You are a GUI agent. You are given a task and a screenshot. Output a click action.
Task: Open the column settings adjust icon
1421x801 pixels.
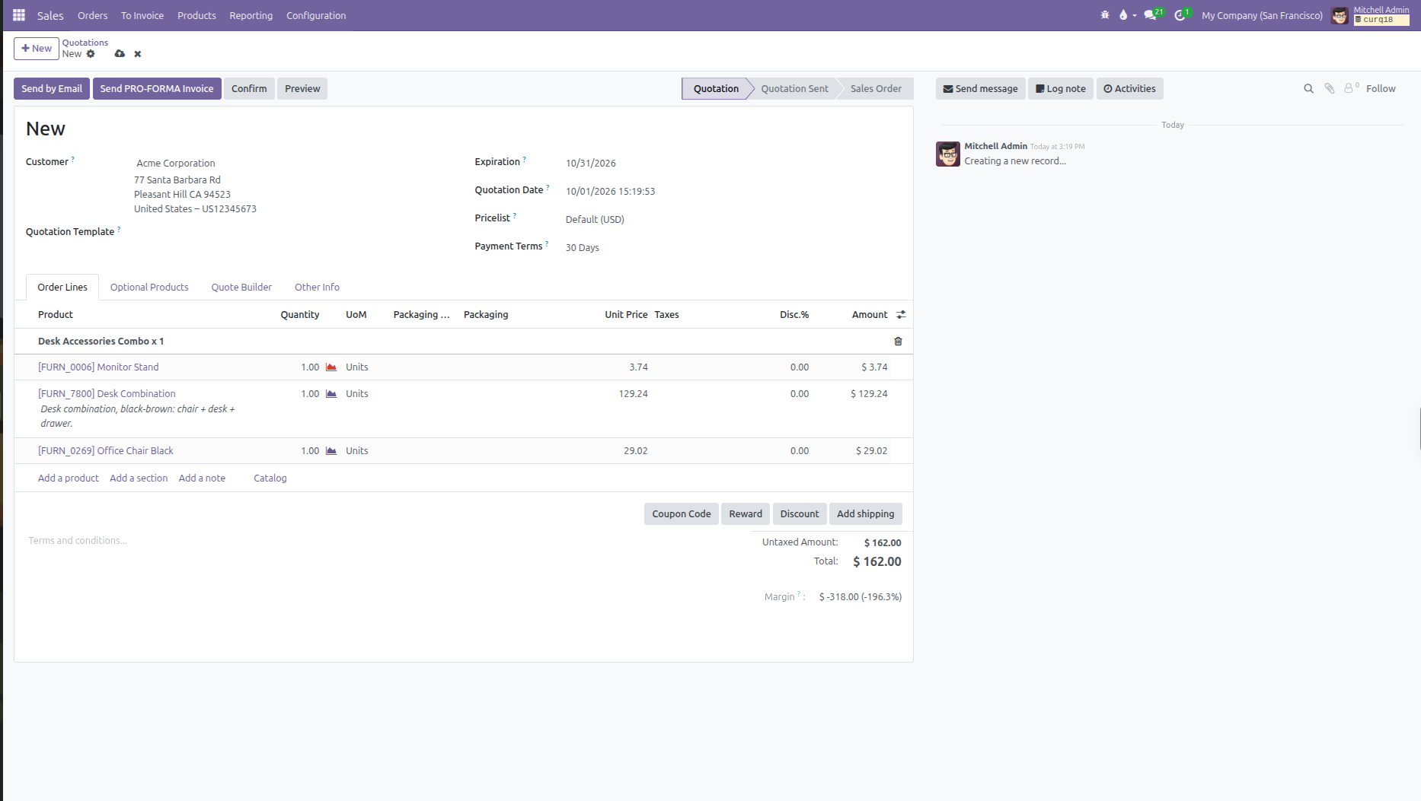(901, 315)
